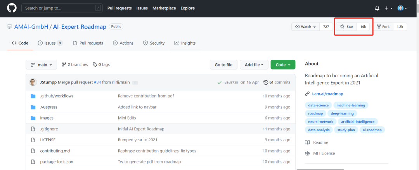
Task: Click the Go to file button
Action: (223, 65)
